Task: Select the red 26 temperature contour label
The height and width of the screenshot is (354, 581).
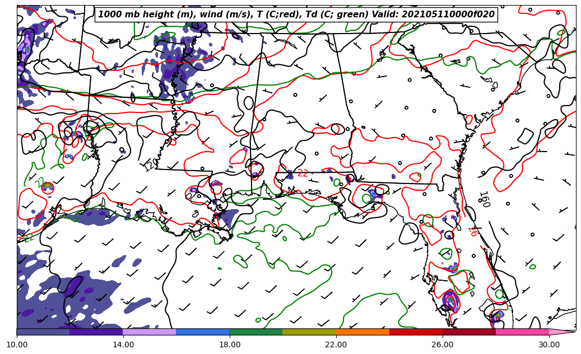Action: tap(472, 231)
